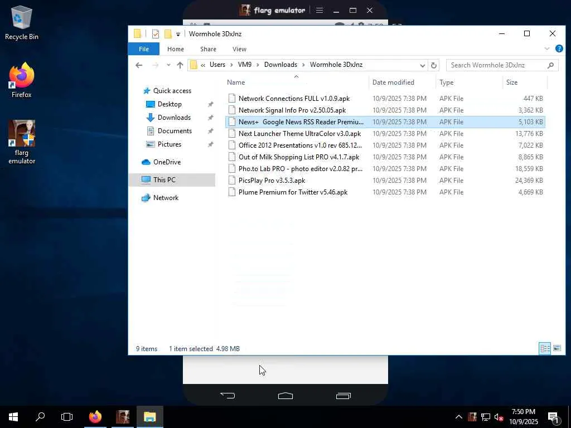Open the File menu

[x=144, y=49]
